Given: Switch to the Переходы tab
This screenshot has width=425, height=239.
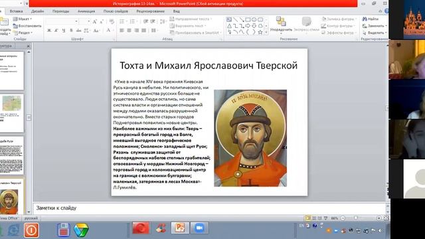Looking at the screenshot, I should point(60,11).
